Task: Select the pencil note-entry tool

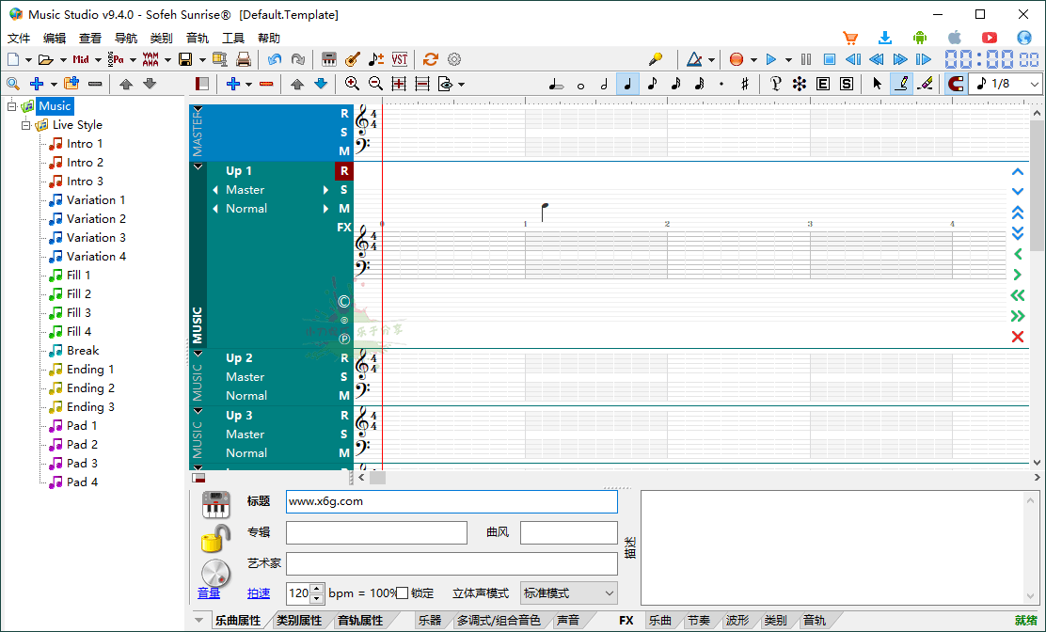Action: 902,84
